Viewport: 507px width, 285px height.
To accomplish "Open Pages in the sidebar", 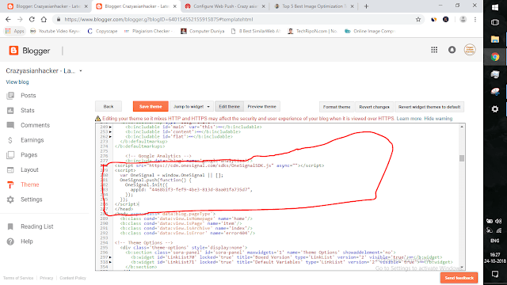I will point(29,155).
